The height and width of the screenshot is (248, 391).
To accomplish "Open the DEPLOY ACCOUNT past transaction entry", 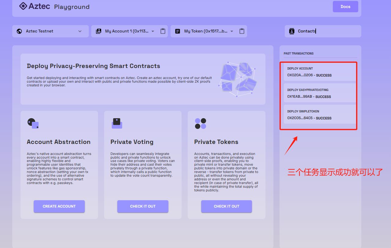I will coord(320,72).
